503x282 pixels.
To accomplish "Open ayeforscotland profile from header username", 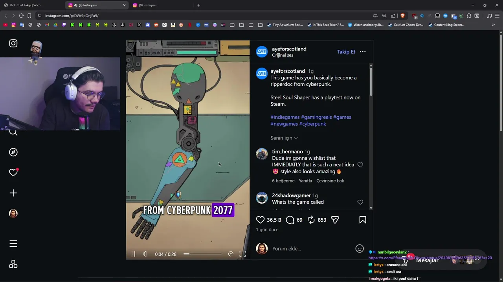I will (289, 49).
